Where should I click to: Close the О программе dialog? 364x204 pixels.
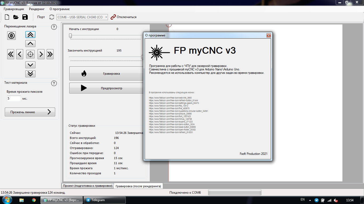pos(269,35)
